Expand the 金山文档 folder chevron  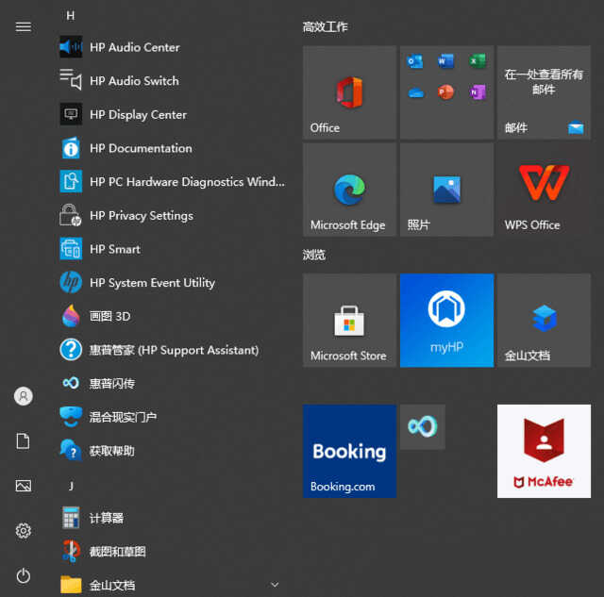click(x=275, y=585)
